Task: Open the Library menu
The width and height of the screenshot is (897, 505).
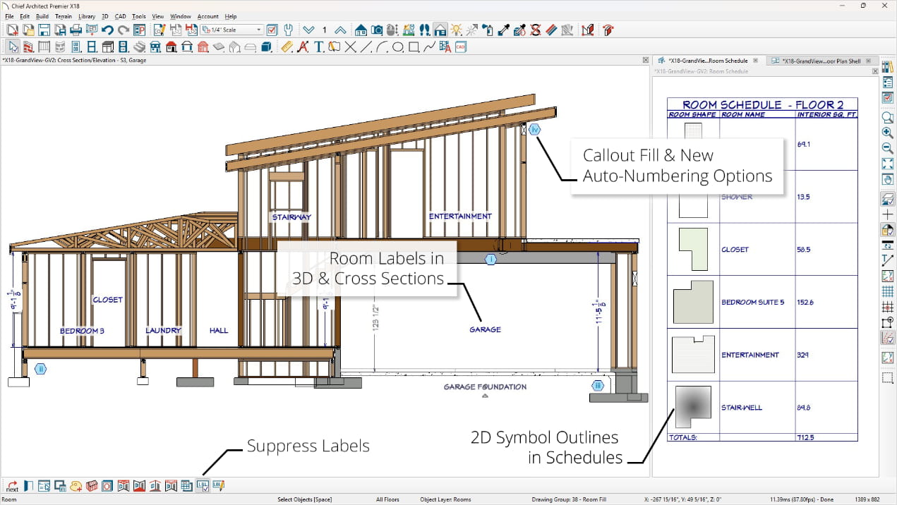Action: click(x=87, y=16)
